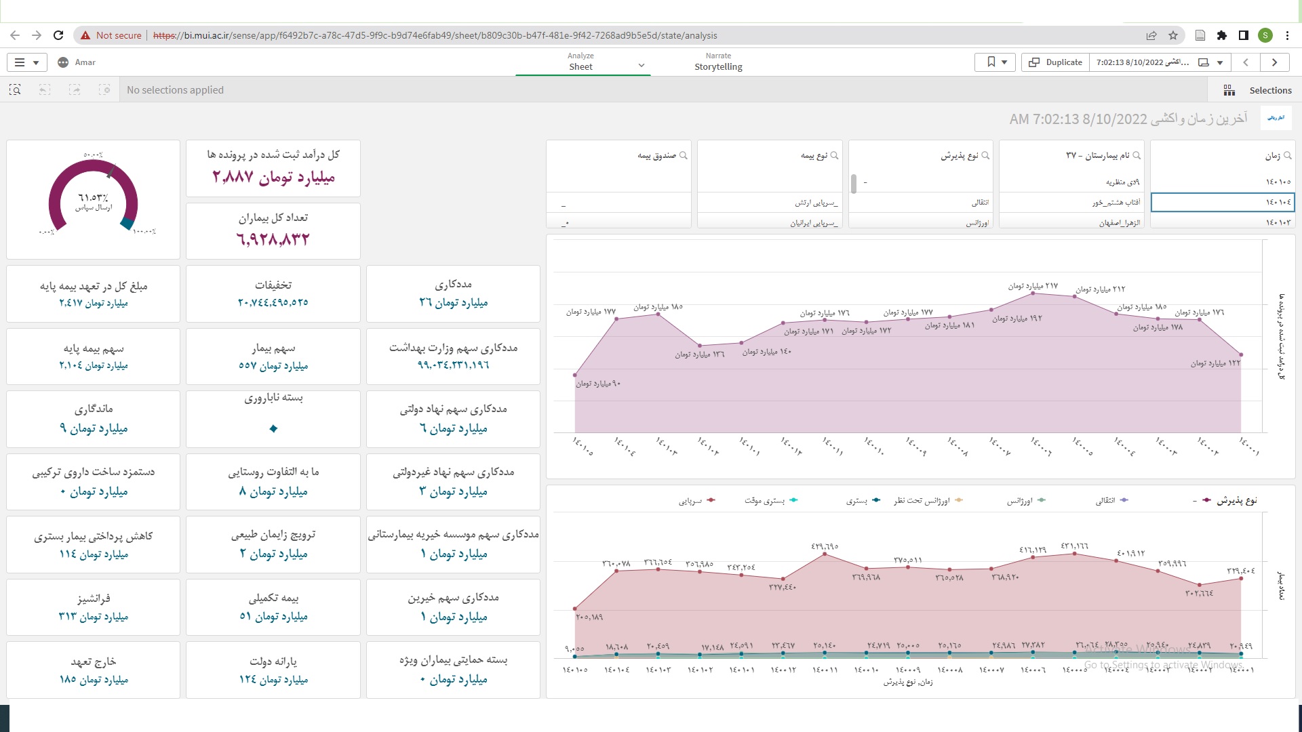Click the Not secure warning icon
Screen dimensions: 1302x732
pyautogui.click(x=85, y=35)
